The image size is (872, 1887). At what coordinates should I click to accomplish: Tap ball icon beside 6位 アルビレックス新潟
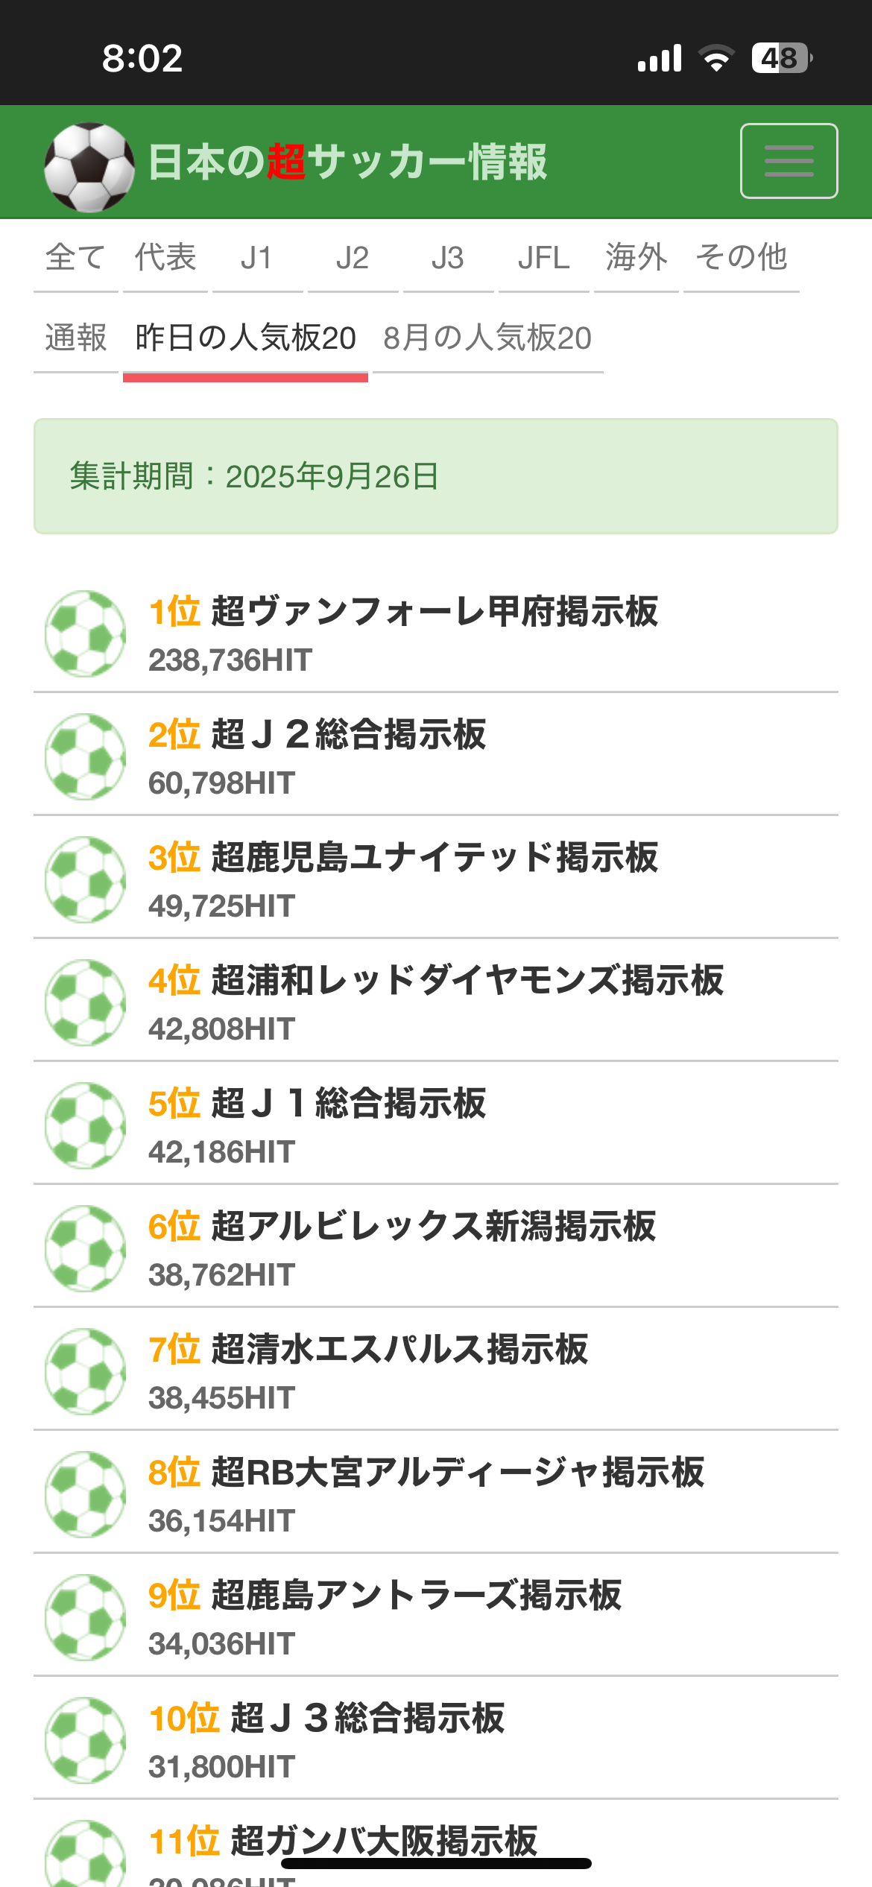(85, 1248)
